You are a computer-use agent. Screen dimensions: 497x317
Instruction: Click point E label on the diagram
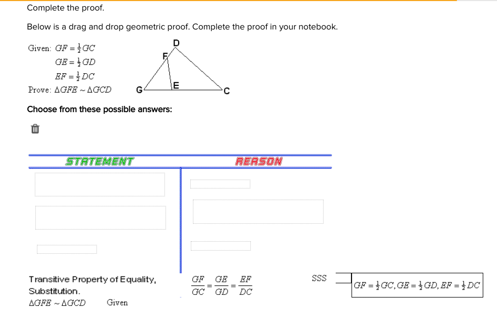tap(176, 85)
